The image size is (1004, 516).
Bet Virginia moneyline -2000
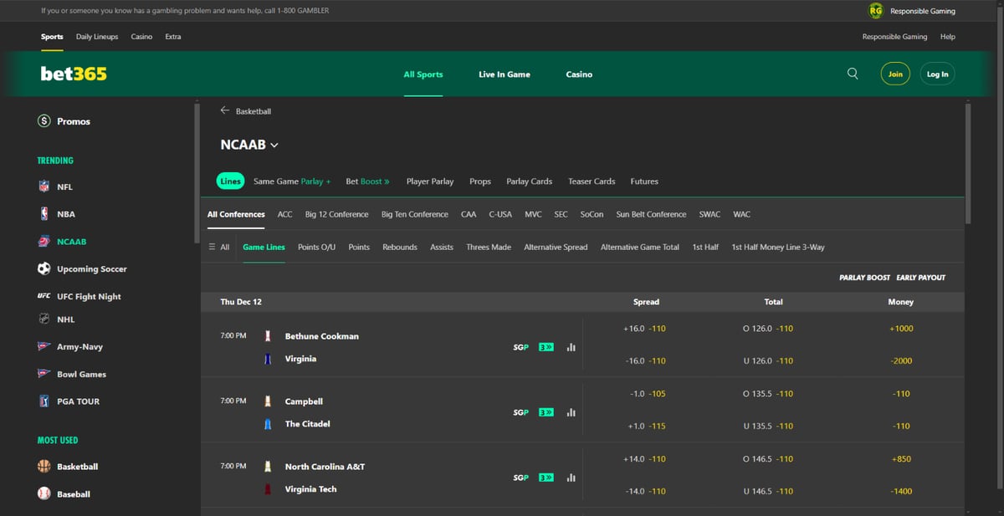[901, 361]
